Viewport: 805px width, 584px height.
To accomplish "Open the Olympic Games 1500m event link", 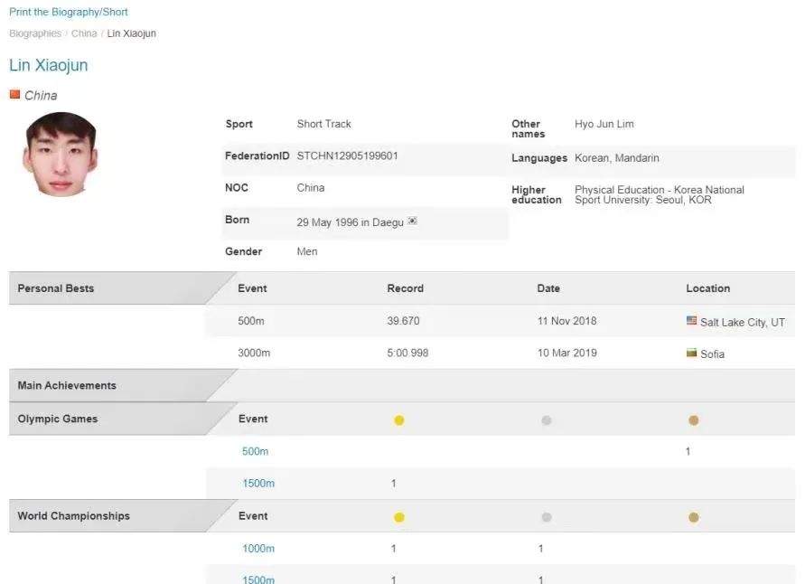I will 258,484.
